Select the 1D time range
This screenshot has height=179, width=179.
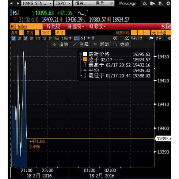14,38
